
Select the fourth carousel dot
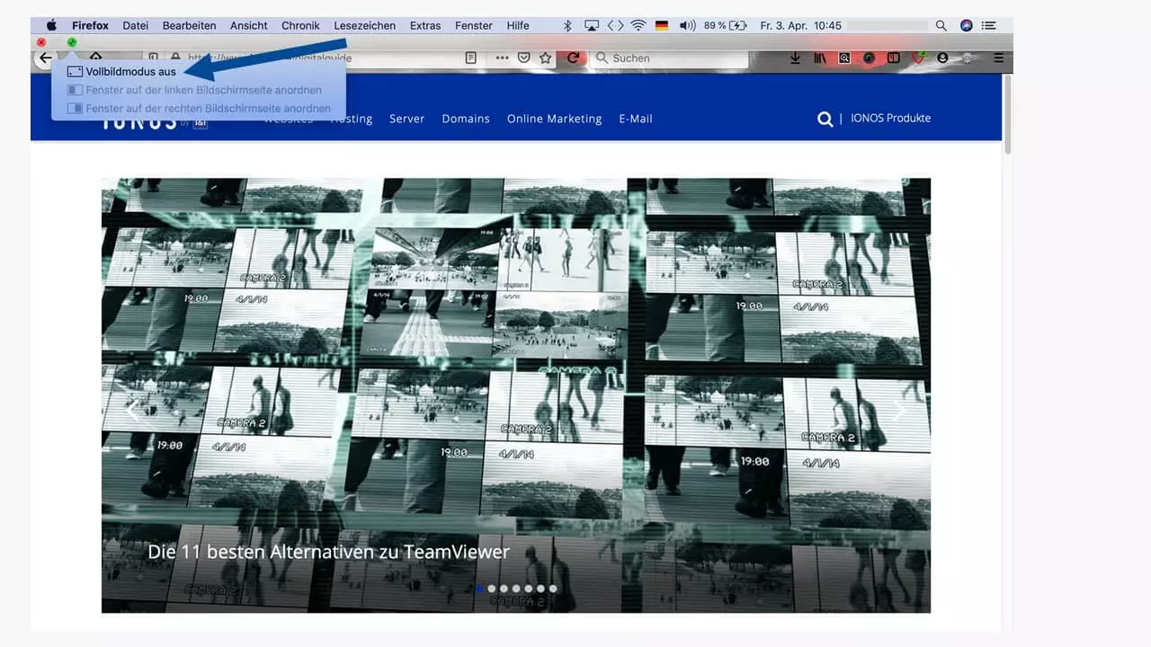pyautogui.click(x=516, y=589)
